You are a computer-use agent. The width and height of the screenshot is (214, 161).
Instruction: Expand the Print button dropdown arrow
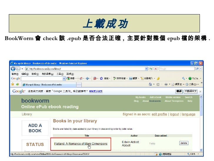point(170,84)
